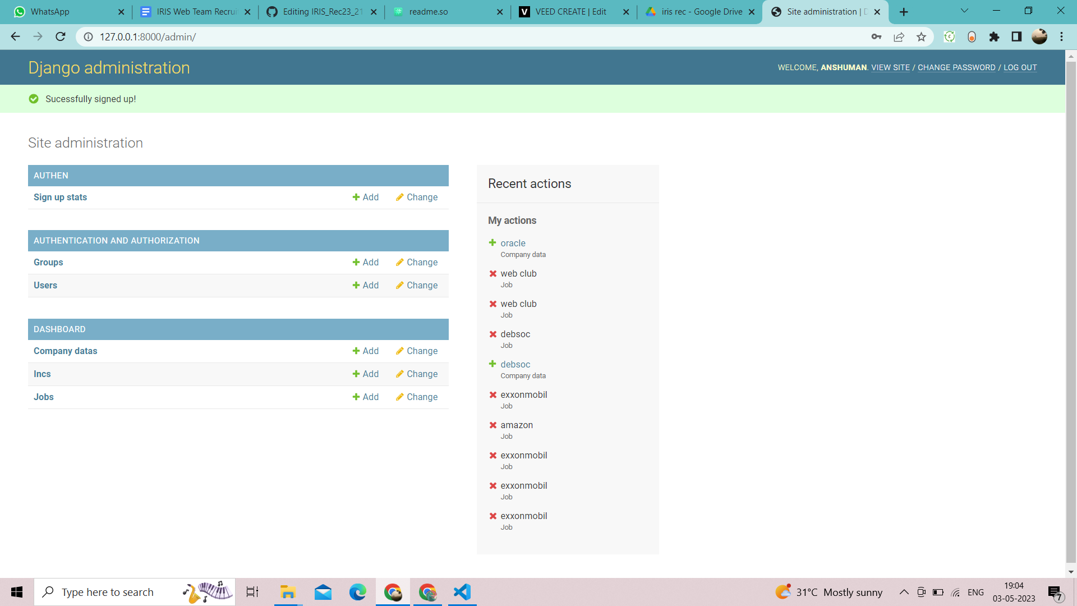Open the VIEW SITE link
This screenshot has width=1077, height=606.
(x=890, y=67)
